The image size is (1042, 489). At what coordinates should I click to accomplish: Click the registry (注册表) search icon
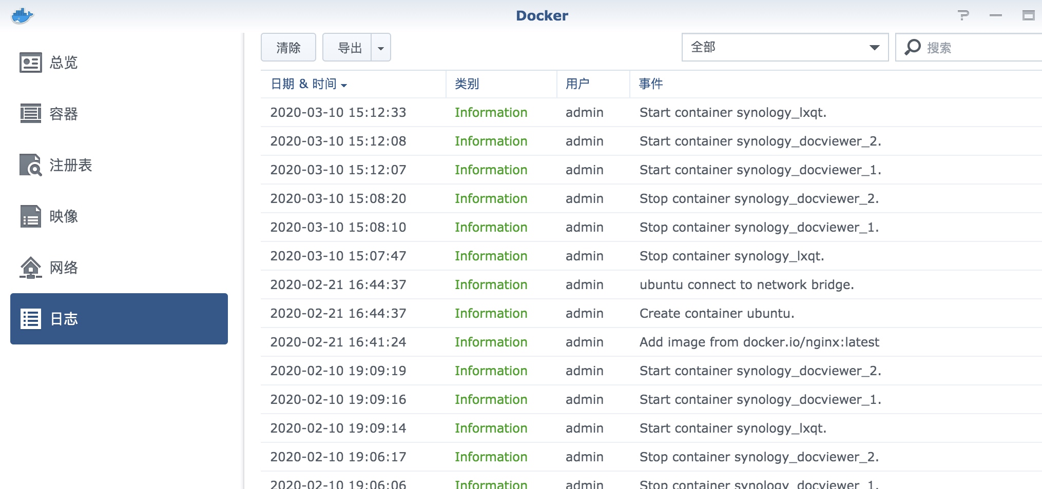pyautogui.click(x=31, y=165)
